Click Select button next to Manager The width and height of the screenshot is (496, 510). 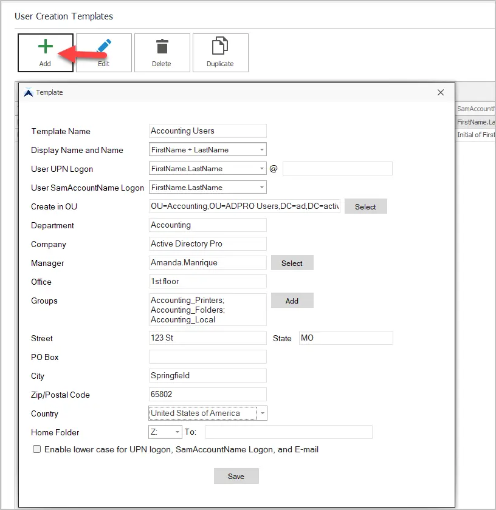292,263
